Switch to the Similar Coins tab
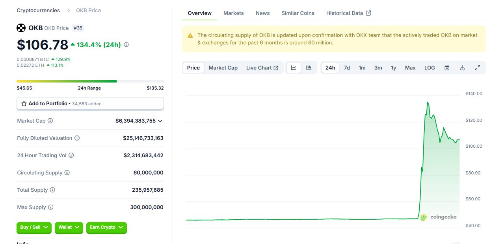This screenshot has width=504, height=244. click(x=298, y=13)
